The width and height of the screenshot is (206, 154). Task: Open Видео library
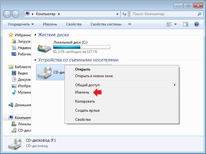tap(20, 73)
